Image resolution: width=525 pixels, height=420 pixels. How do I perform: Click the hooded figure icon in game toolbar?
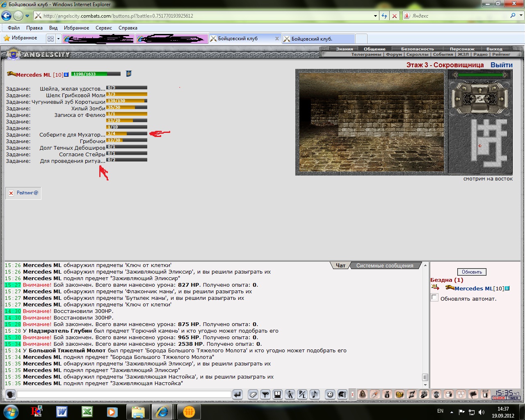[363, 395]
